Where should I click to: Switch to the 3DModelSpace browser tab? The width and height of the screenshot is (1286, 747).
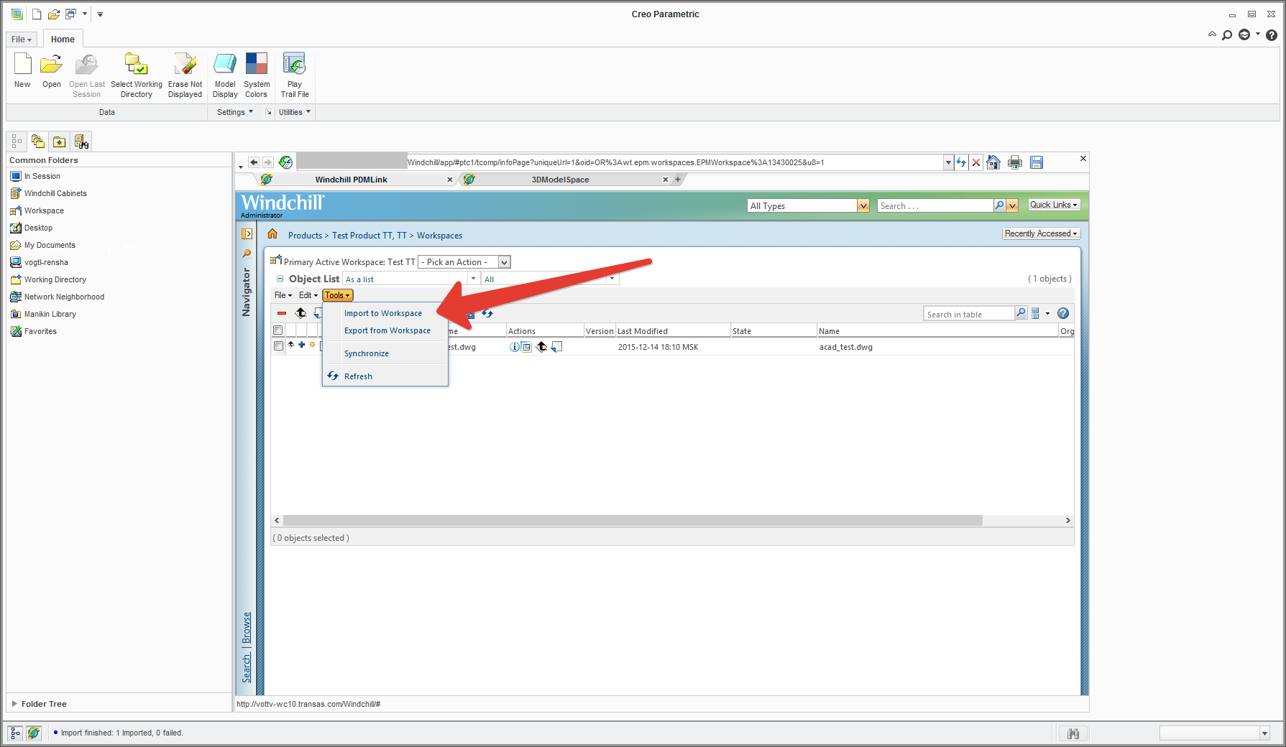(x=561, y=180)
